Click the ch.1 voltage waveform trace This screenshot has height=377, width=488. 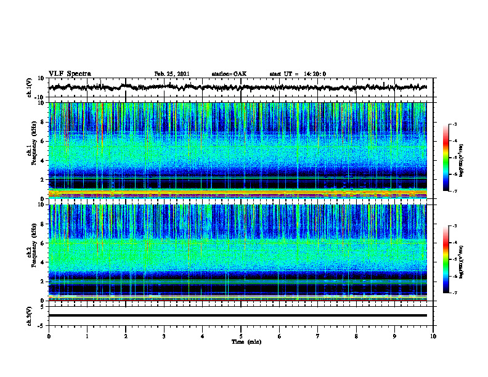(x=238, y=87)
